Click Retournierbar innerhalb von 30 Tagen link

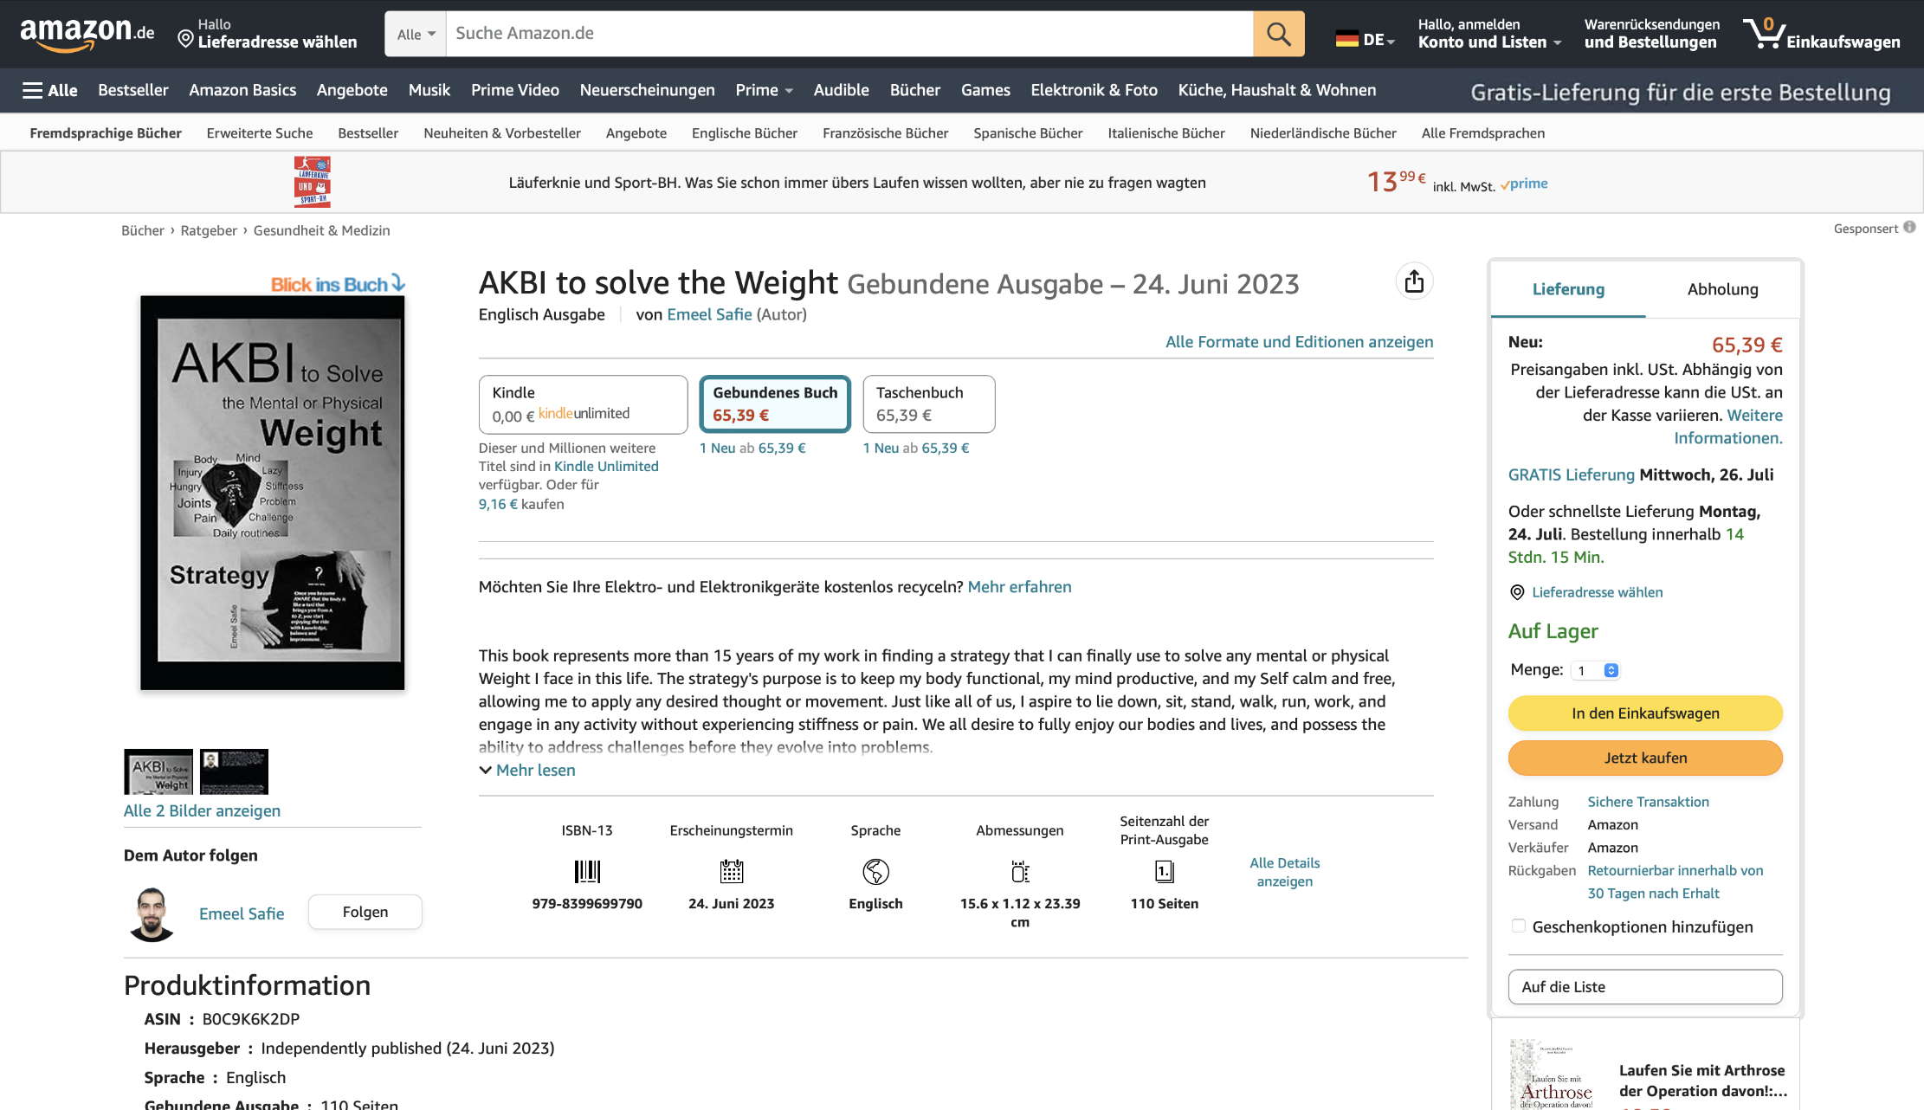pyautogui.click(x=1675, y=881)
